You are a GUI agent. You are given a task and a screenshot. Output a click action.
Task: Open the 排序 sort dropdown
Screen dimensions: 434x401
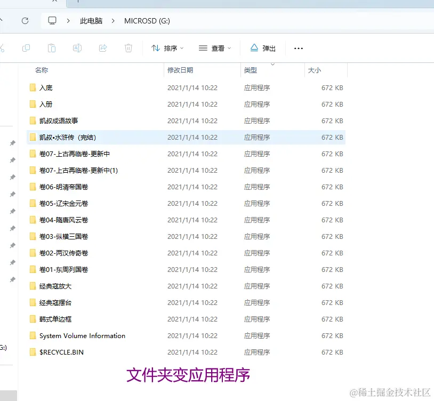point(167,48)
